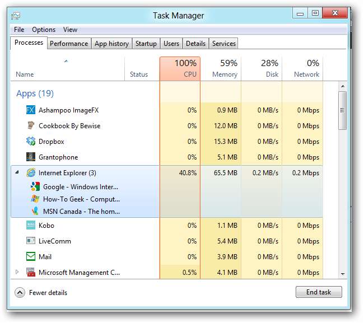Click the 0.5% CPU value
This screenshot has width=364, height=323.
tap(189, 273)
